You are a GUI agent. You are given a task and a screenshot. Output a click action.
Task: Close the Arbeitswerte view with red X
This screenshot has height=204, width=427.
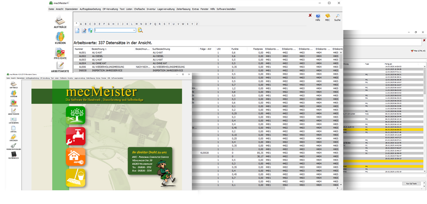(310, 15)
